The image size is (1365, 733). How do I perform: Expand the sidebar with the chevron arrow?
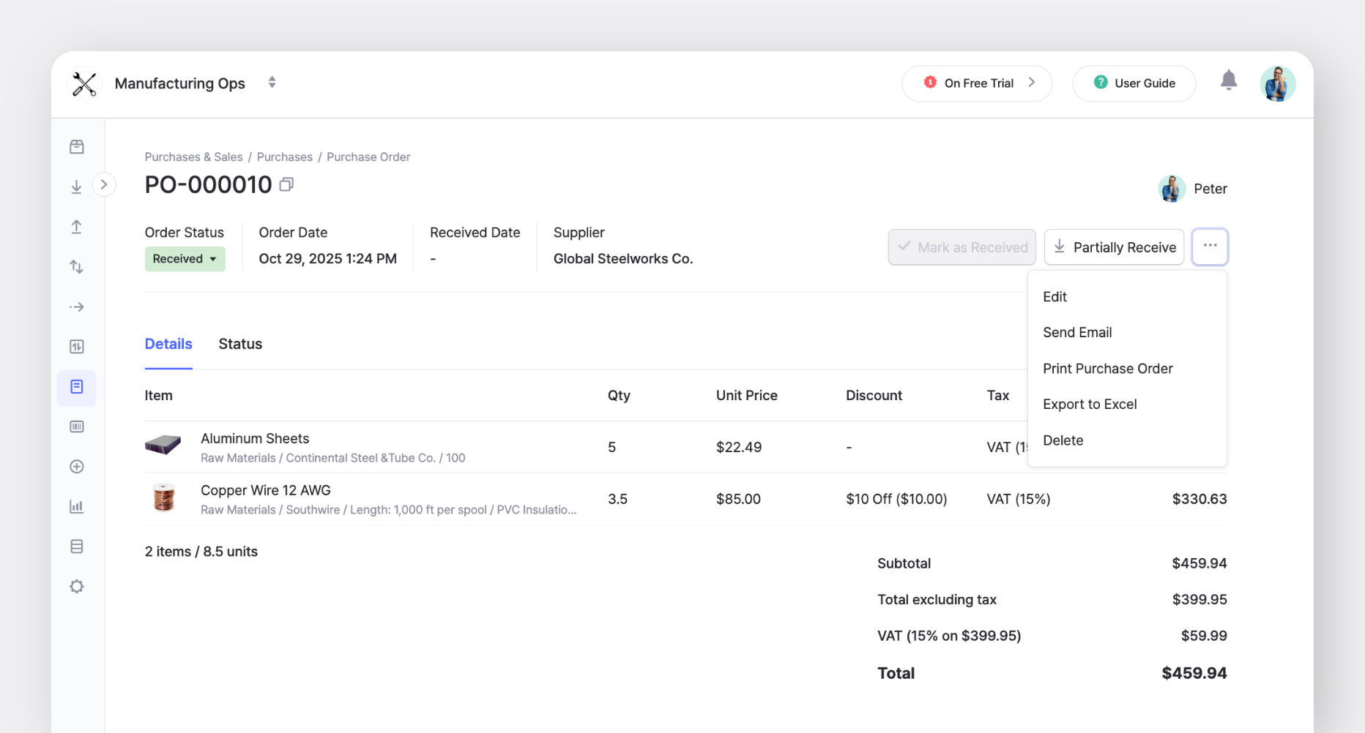click(104, 184)
